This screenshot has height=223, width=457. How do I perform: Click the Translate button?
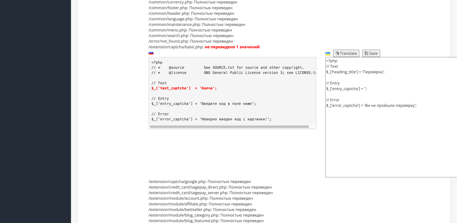click(346, 53)
